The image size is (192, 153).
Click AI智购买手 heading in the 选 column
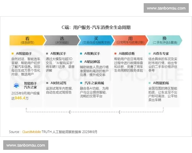(x=58, y=54)
